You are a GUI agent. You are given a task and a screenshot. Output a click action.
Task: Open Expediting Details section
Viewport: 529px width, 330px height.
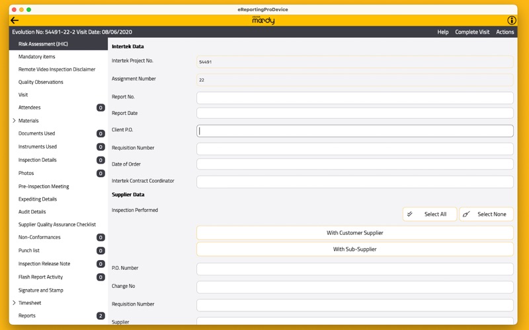pos(58,199)
